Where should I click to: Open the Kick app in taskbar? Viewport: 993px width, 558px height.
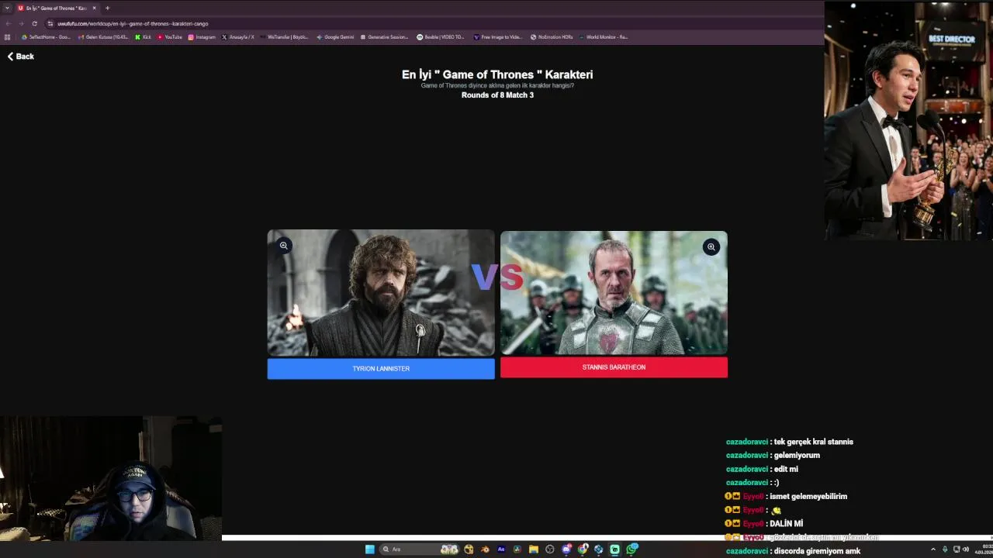[x=615, y=549]
